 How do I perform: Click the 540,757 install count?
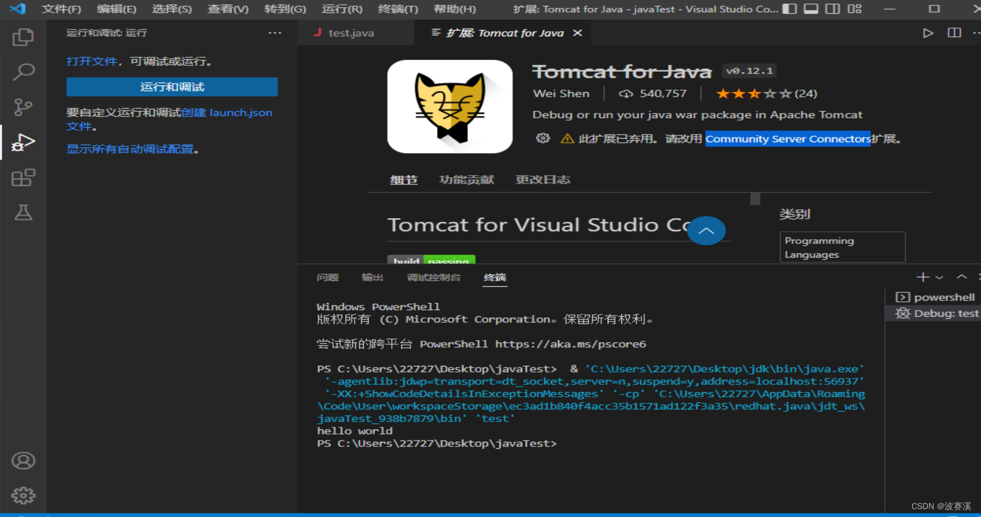pyautogui.click(x=653, y=93)
